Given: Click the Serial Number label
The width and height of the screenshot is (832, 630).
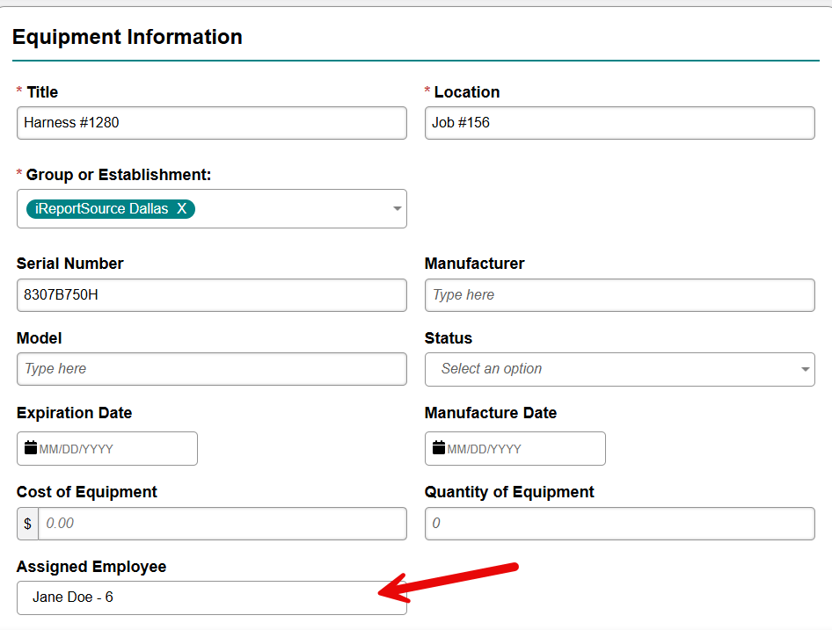Looking at the screenshot, I should [x=70, y=264].
